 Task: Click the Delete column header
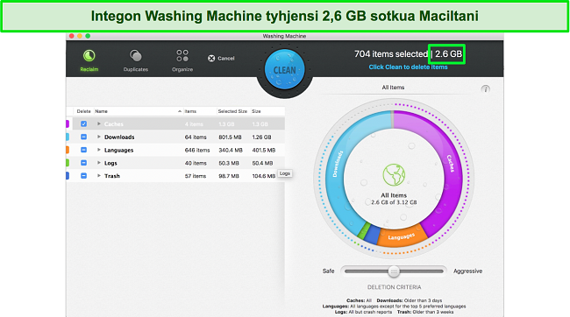point(83,111)
